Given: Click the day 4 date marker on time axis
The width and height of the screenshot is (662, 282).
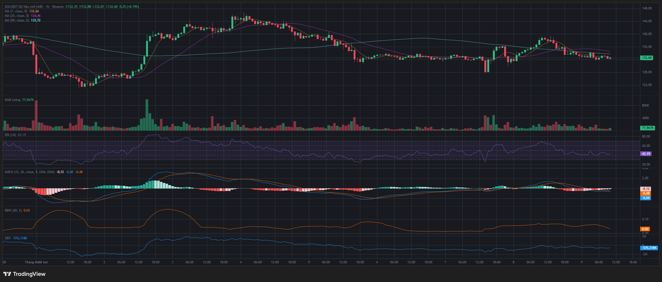Looking at the screenshot, I should [240, 262].
